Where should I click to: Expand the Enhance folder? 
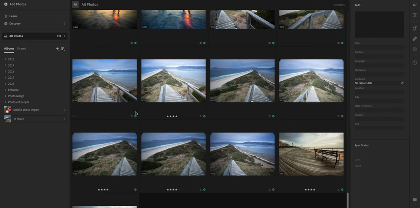click(x=5, y=90)
